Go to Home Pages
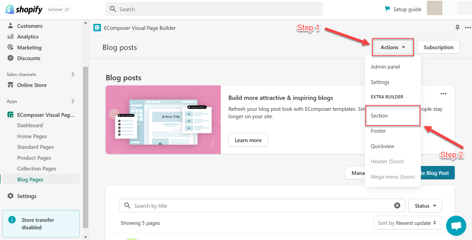Viewport: 472px width, 240px height. click(x=32, y=136)
